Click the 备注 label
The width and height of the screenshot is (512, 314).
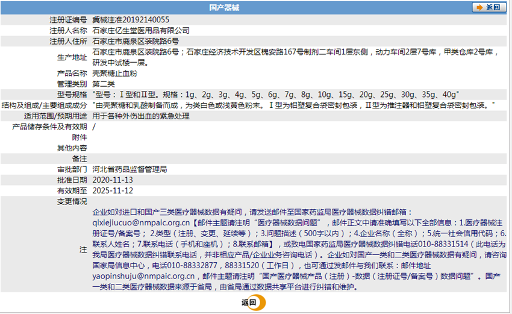(x=80, y=159)
